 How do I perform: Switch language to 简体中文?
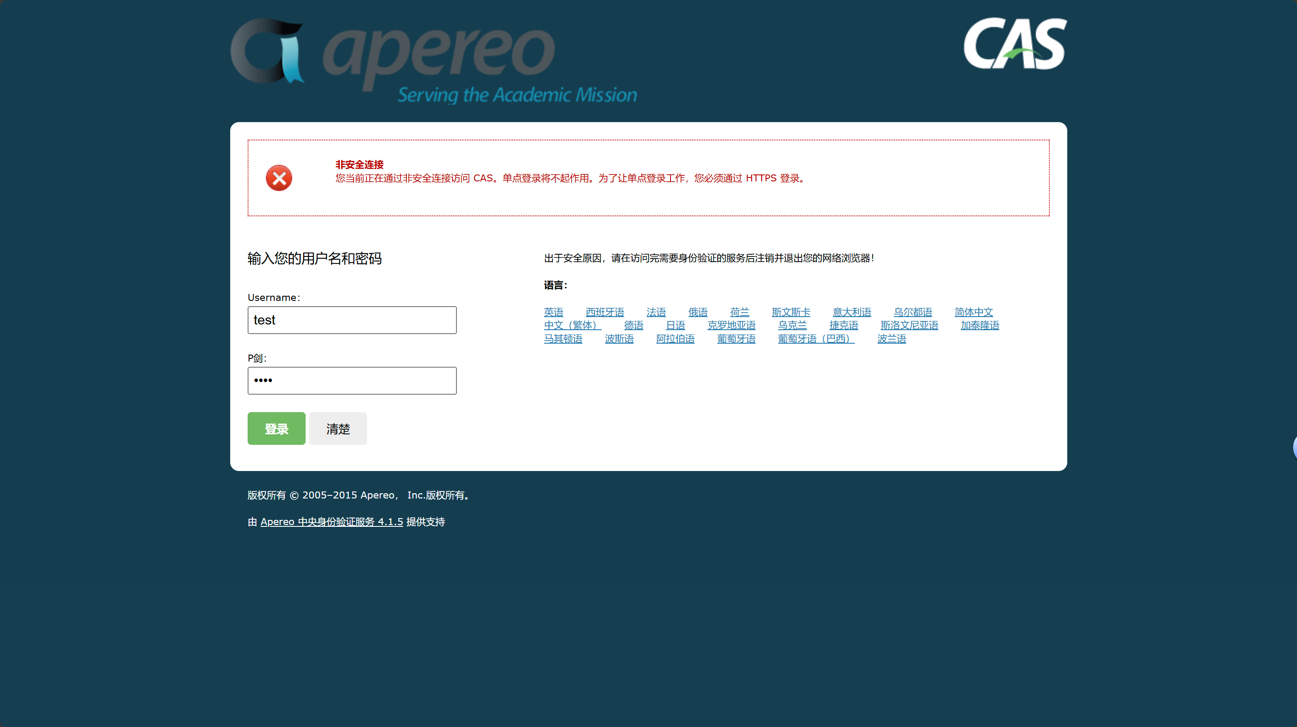[x=973, y=312]
